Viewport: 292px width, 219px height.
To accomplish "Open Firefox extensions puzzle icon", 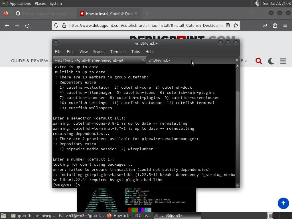I will (275, 25).
